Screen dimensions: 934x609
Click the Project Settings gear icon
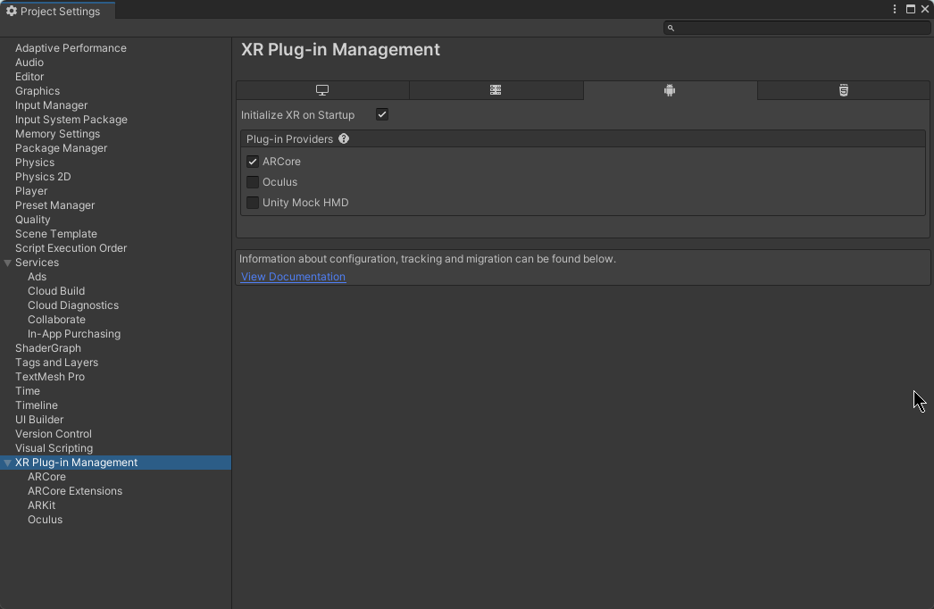(12, 12)
